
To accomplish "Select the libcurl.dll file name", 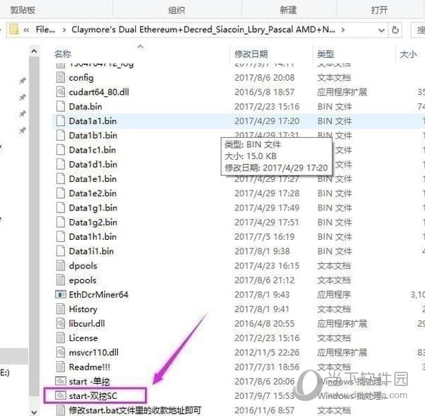I will pyautogui.click(x=86, y=323).
